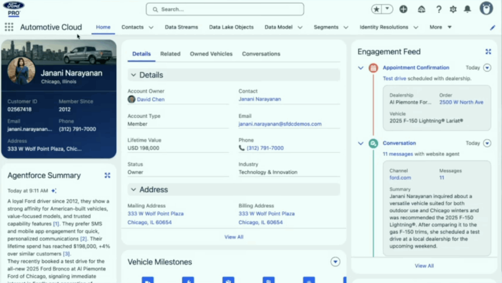Viewport: 502px width, 283px height.
Task: Open citation link [3] in summary
Action: tap(66, 254)
